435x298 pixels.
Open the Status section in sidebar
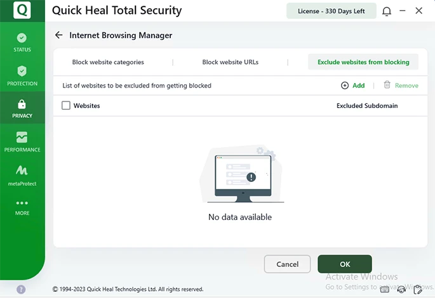point(22,42)
